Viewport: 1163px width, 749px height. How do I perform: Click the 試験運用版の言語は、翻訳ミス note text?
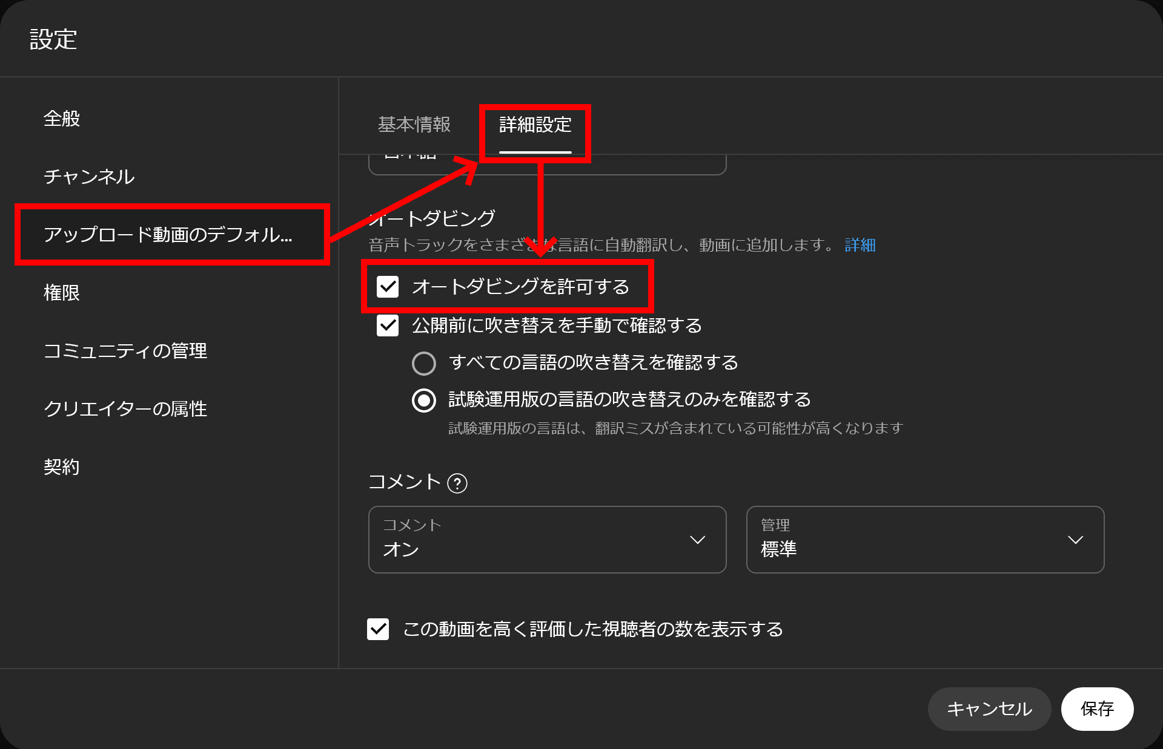[676, 428]
